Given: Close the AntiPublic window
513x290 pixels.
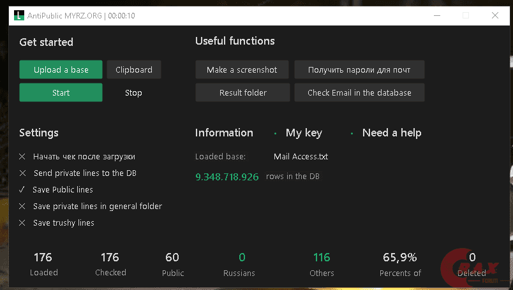Looking at the screenshot, I should (x=494, y=15).
